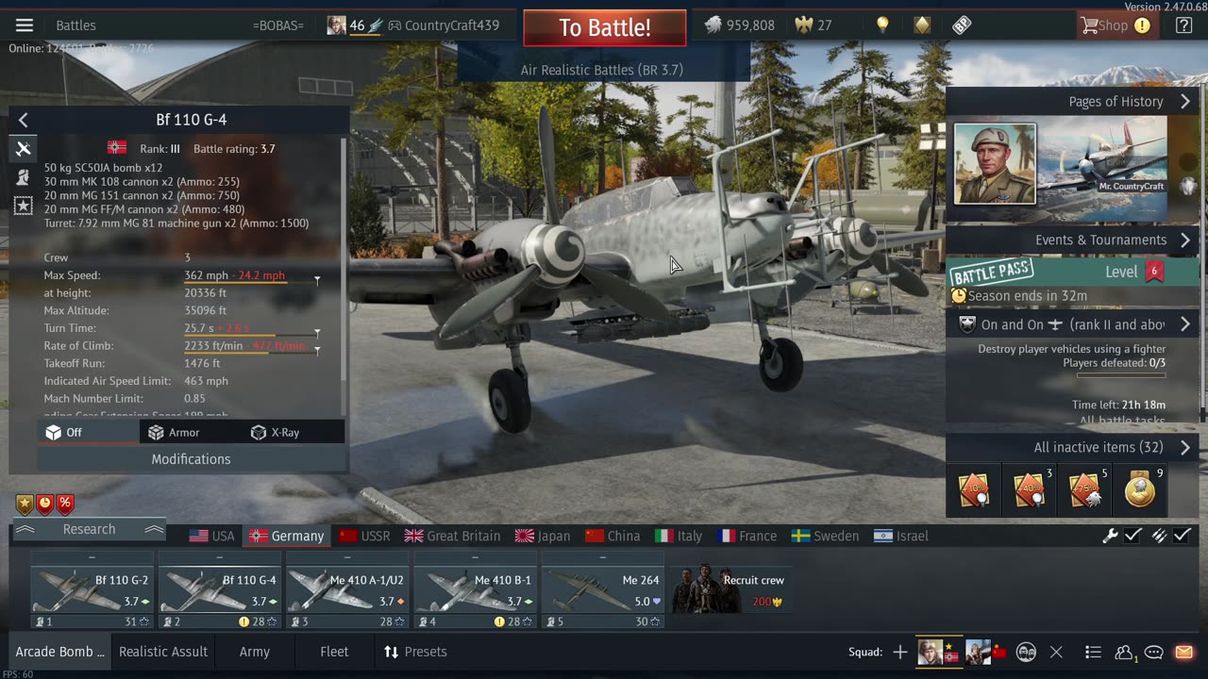The height and width of the screenshot is (679, 1208).
Task: Open the gold diamond premium account icon
Action: pyautogui.click(x=922, y=25)
